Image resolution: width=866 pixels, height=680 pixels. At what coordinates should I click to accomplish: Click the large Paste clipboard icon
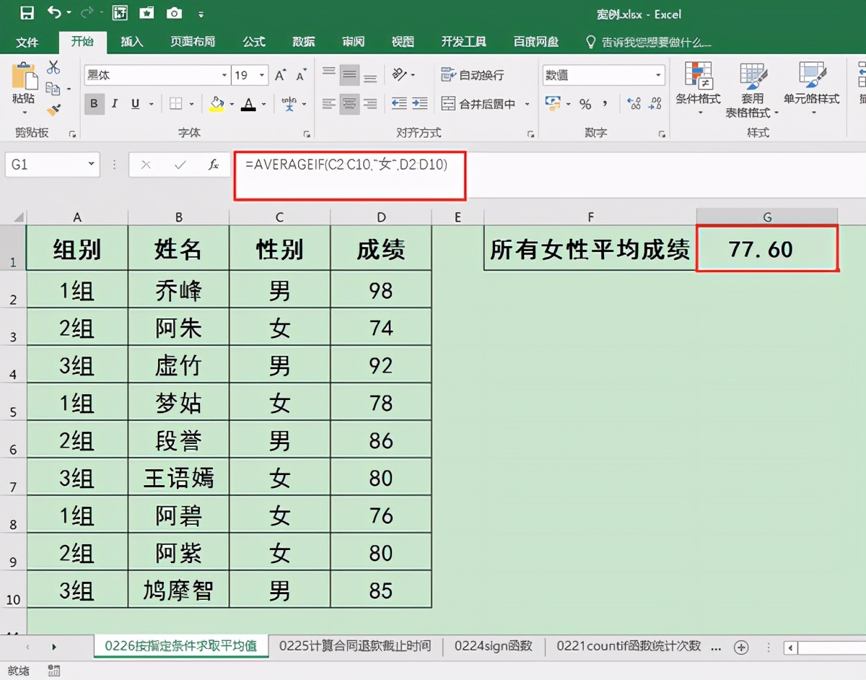[x=25, y=77]
